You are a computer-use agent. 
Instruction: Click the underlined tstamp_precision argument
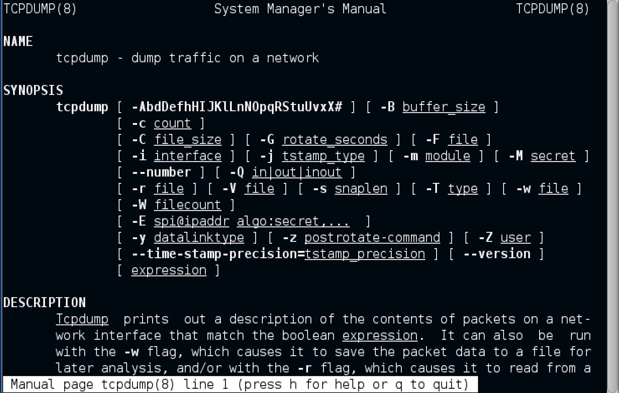click(365, 254)
